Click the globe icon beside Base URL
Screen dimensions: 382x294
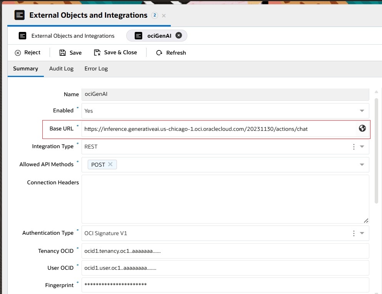[362, 129]
